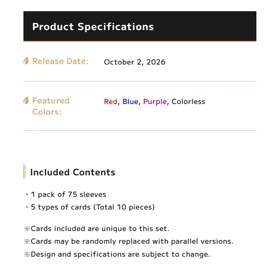Click the Red color text
272x272 pixels.
click(x=111, y=102)
